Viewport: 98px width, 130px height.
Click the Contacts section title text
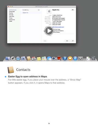pos(23,70)
